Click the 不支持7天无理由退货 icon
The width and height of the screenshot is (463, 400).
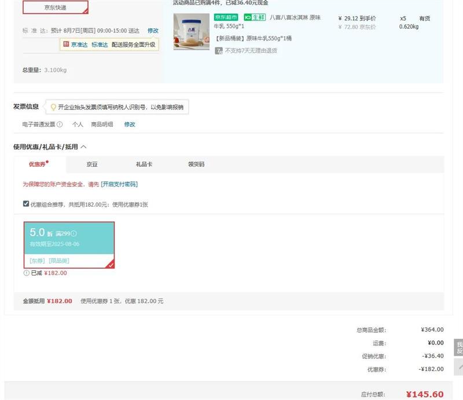tap(219, 51)
